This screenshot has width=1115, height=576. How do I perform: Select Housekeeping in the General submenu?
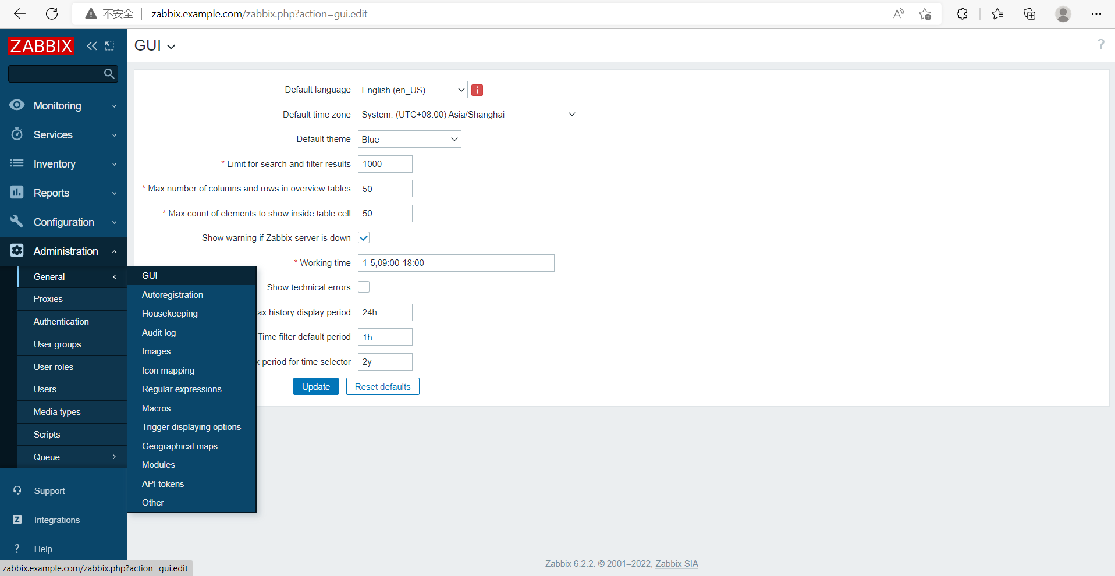(x=191, y=314)
